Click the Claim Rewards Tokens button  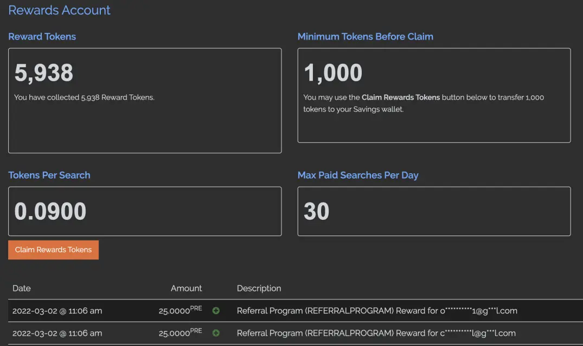(53, 250)
